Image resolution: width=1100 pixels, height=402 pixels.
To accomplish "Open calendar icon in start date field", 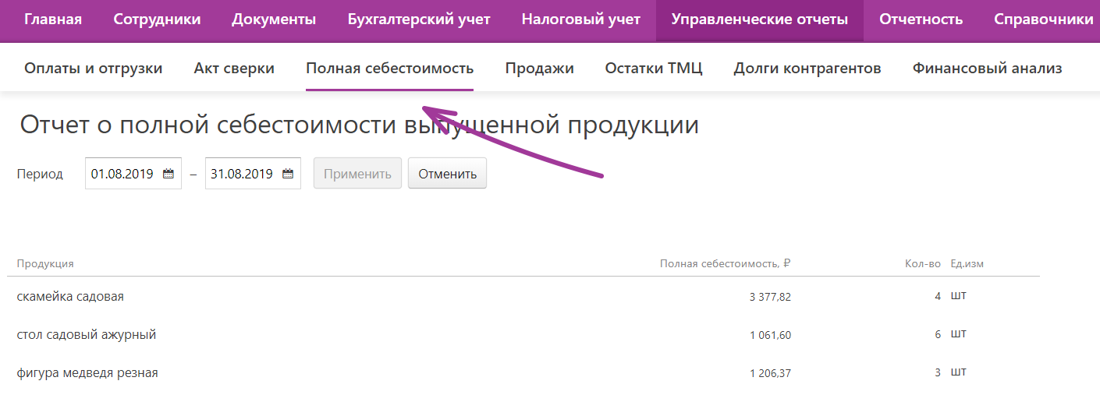I will [x=169, y=174].
